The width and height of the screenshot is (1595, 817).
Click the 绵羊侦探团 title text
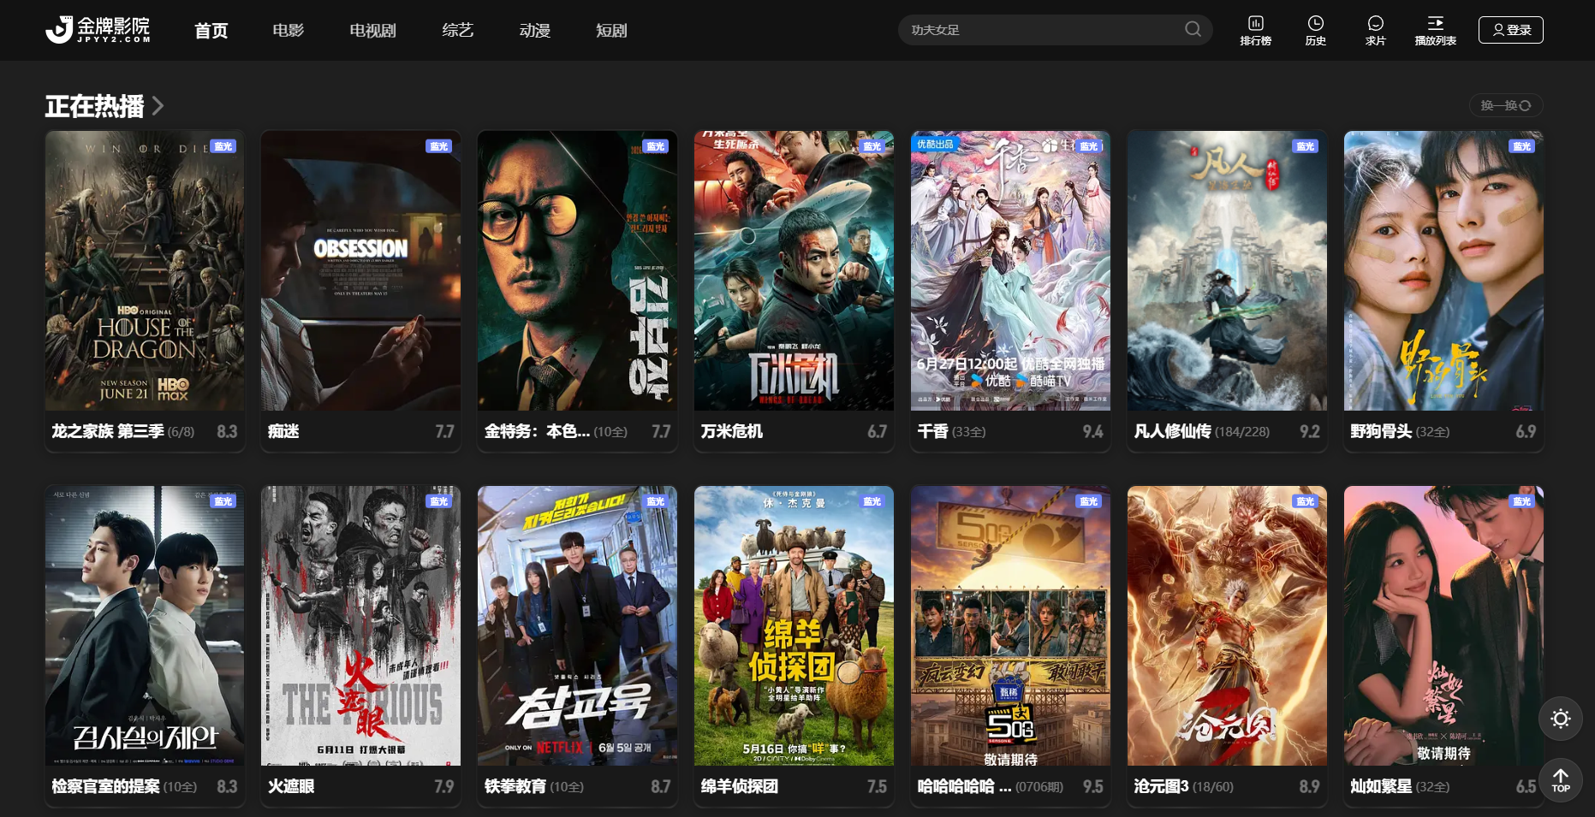click(x=740, y=786)
